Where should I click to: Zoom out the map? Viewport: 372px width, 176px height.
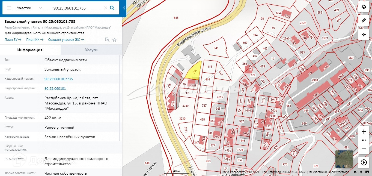pos(364,149)
